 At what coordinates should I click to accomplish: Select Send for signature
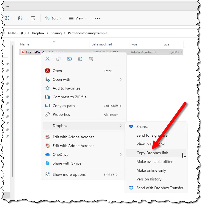pos(156,135)
